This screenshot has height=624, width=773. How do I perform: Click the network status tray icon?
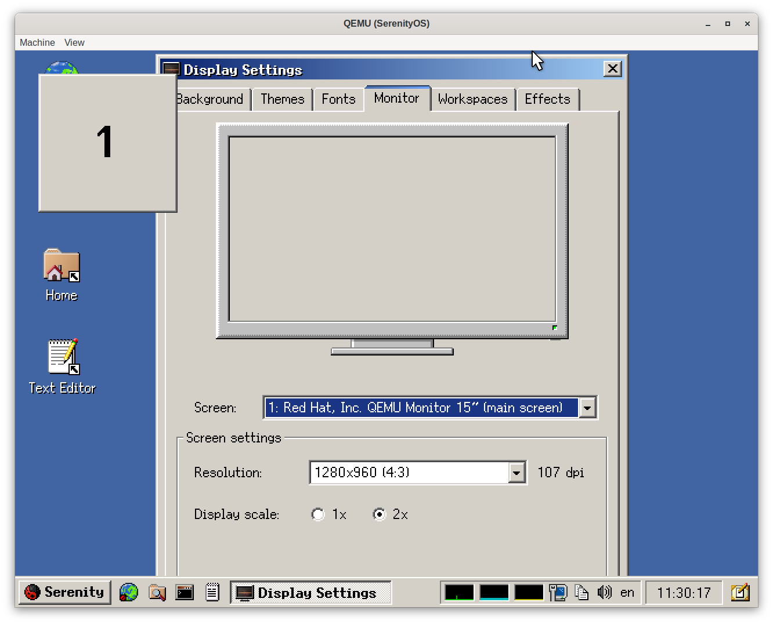coord(558,592)
